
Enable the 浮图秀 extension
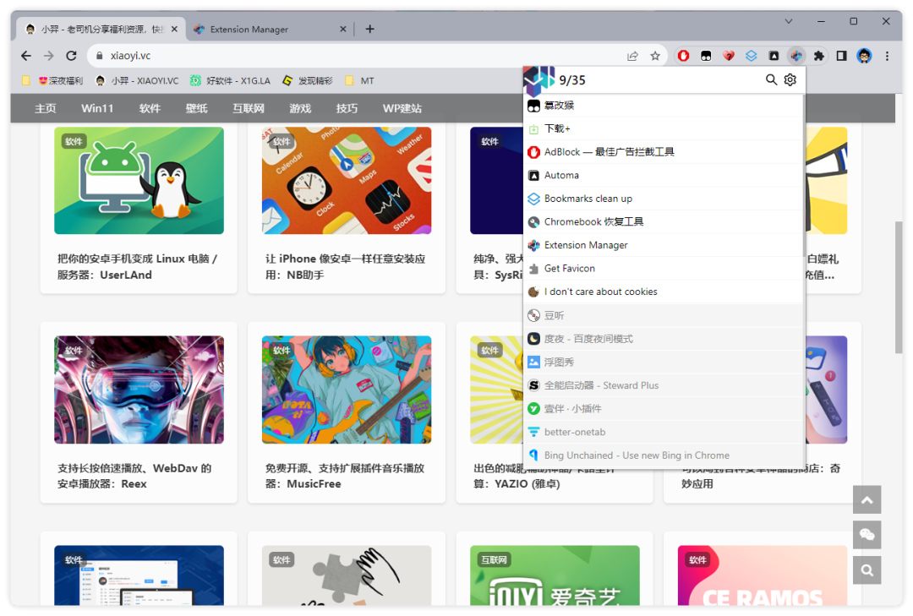point(663,363)
